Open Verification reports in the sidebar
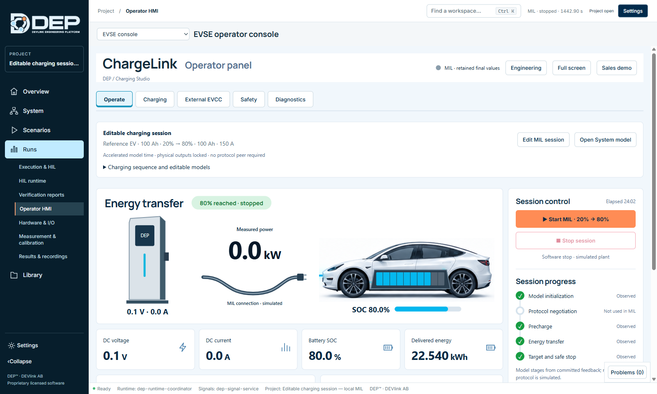This screenshot has width=657, height=394. pyautogui.click(x=41, y=195)
